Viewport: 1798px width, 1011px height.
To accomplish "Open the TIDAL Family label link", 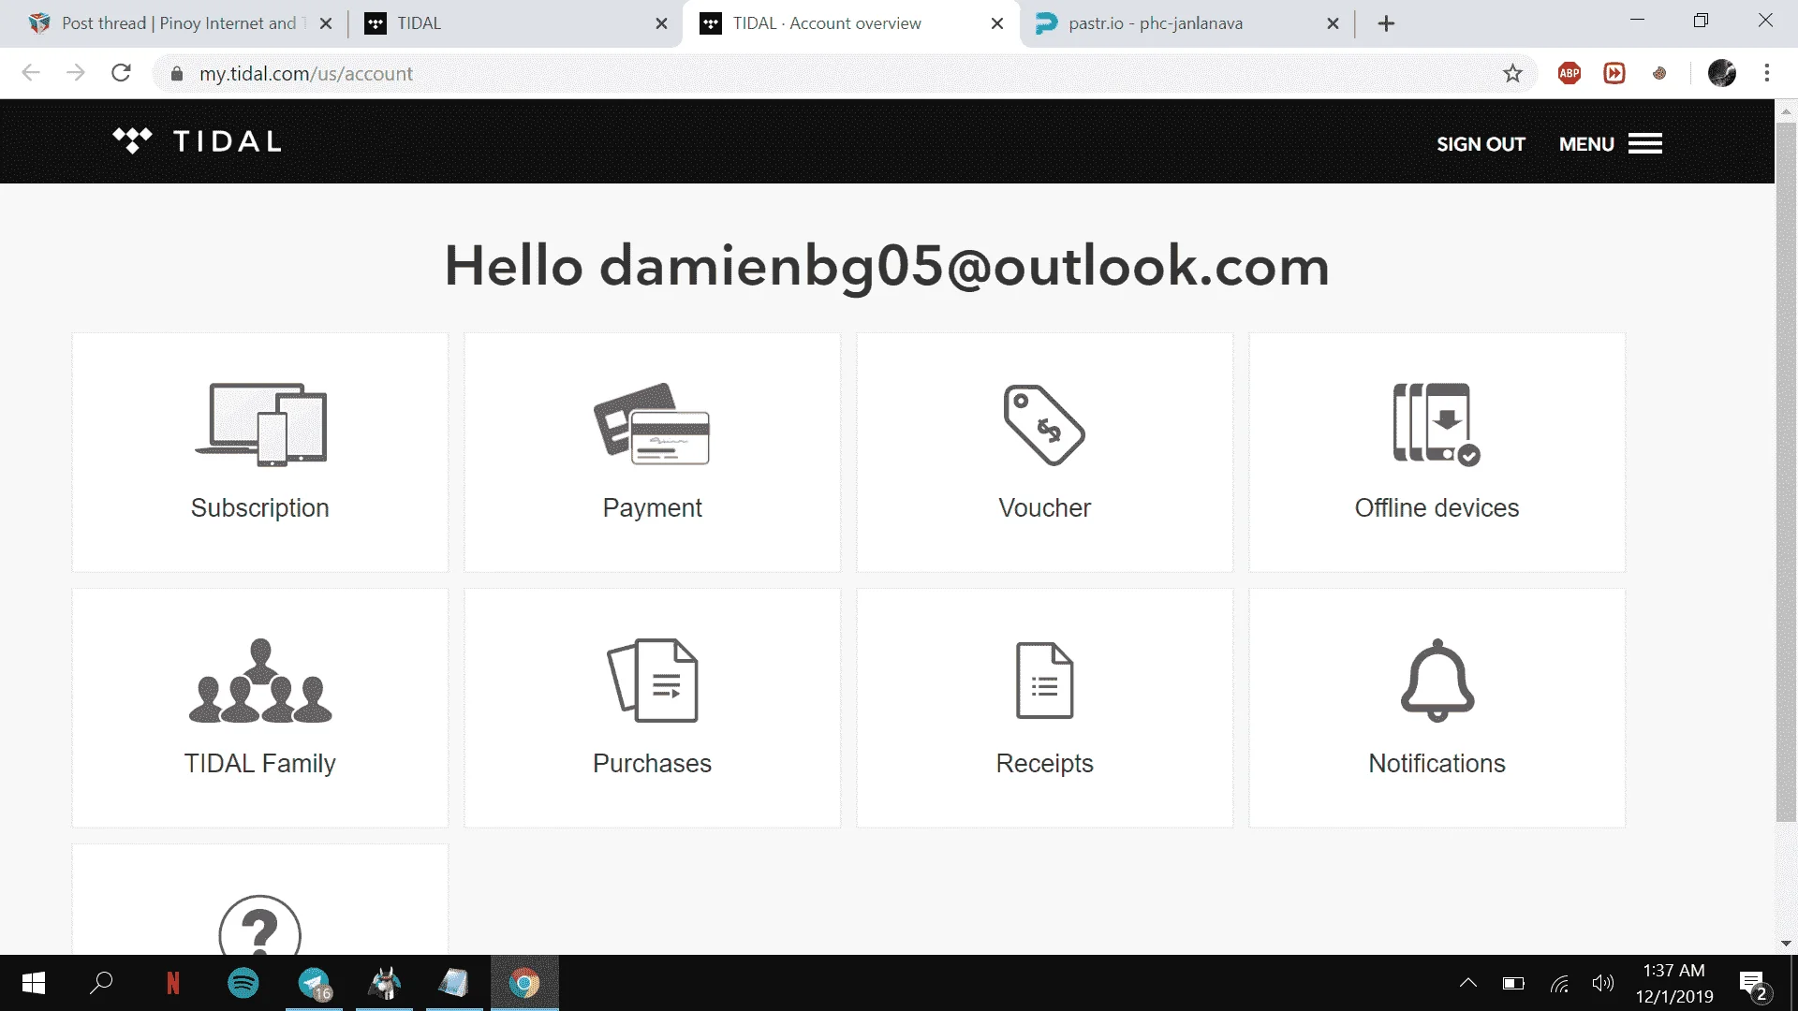I will click(x=259, y=763).
